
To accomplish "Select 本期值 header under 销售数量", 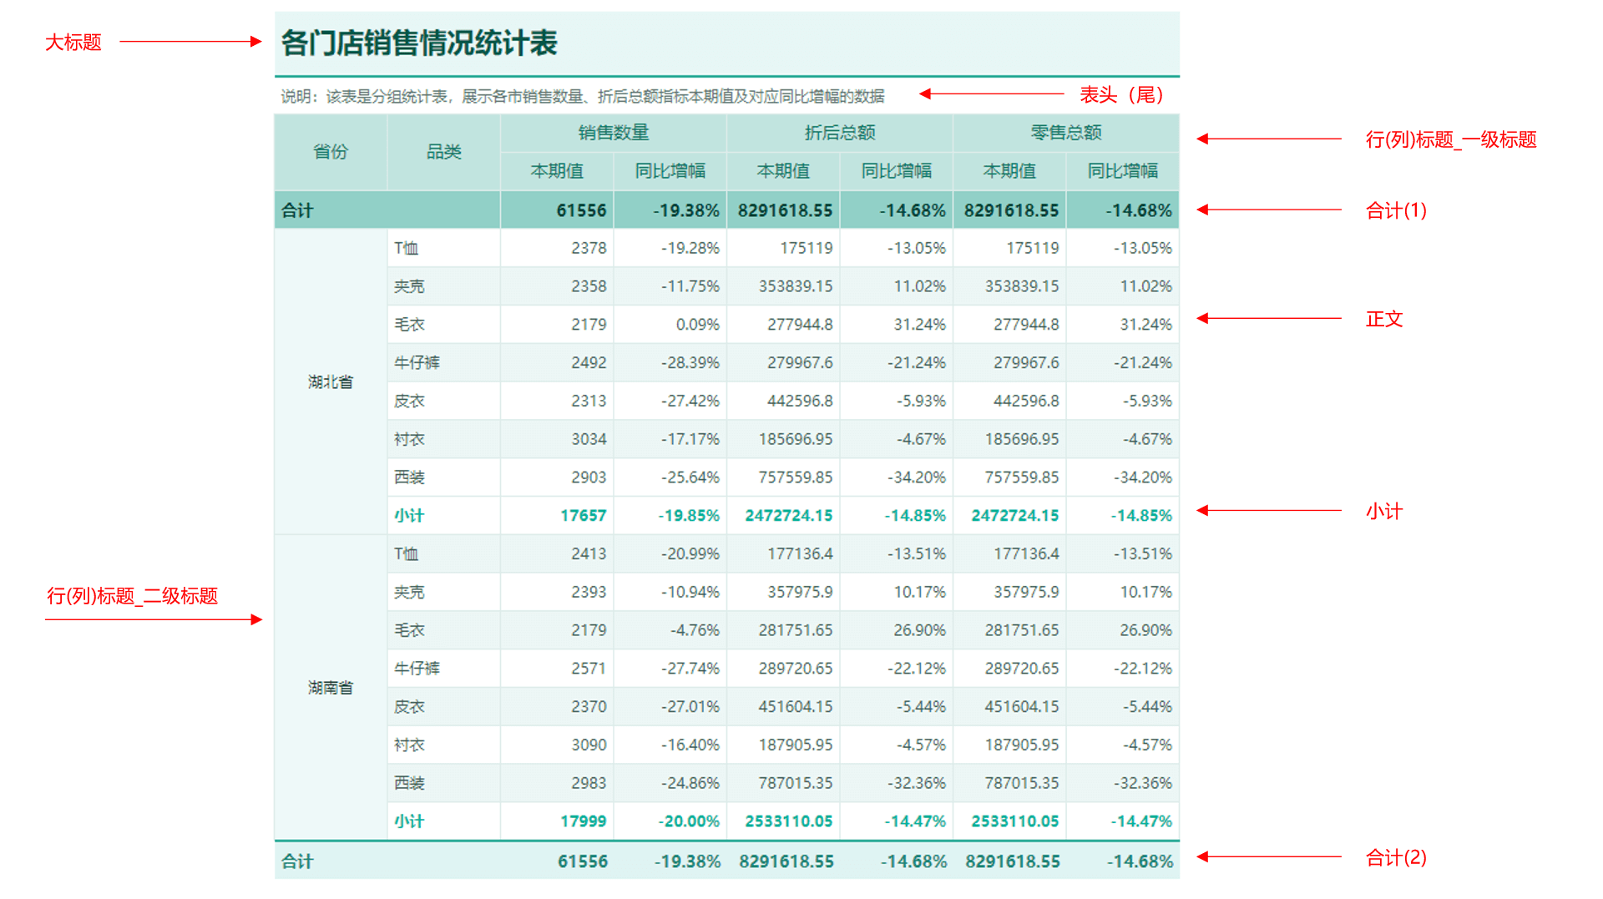I will (x=557, y=171).
